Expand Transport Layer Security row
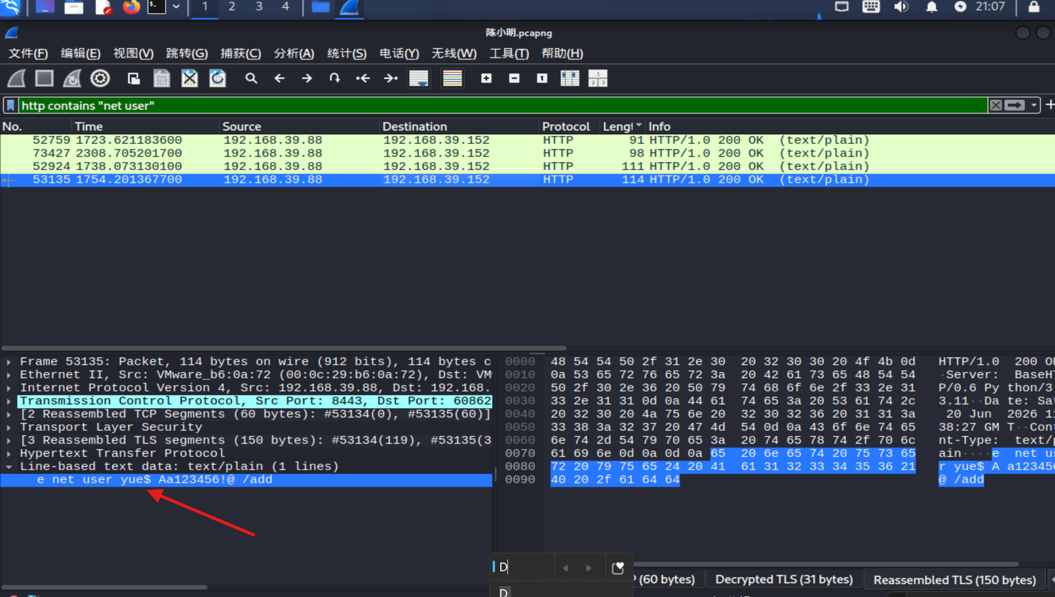This screenshot has width=1055, height=597. click(9, 427)
